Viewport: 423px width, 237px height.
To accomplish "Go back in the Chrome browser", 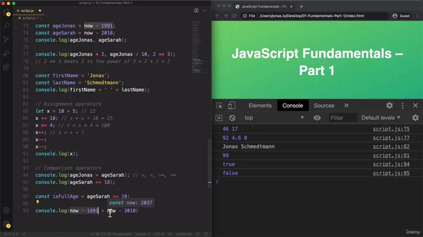I will 218,16.
